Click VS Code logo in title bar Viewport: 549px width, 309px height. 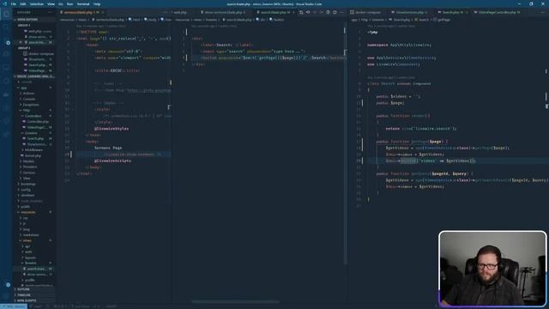(x=5, y=3)
